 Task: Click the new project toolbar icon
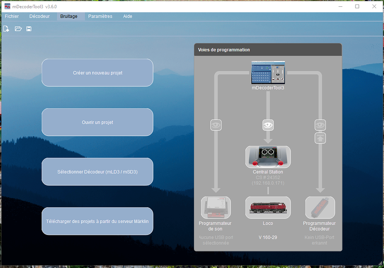(6, 29)
